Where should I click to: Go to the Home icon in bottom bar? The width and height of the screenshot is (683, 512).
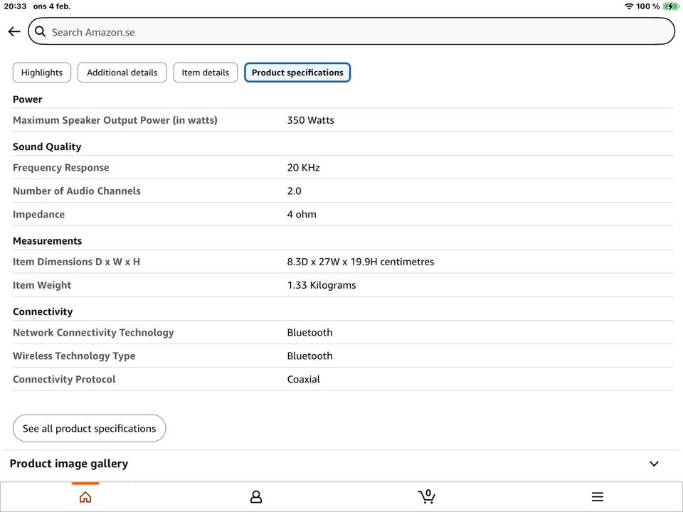85,497
